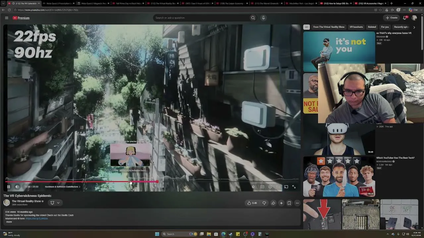
Task: Open 'so THAT's why everyone hates VR' video title
Action: point(394,33)
